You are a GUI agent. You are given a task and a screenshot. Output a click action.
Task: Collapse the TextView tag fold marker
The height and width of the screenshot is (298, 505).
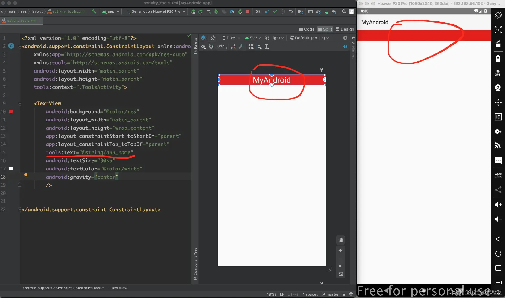click(20, 103)
